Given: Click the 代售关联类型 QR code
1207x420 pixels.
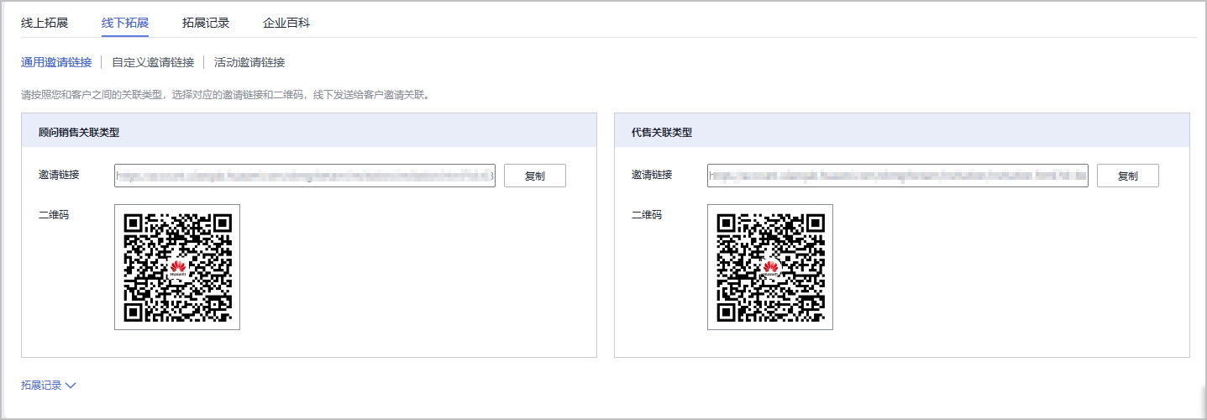Looking at the screenshot, I should (770, 267).
